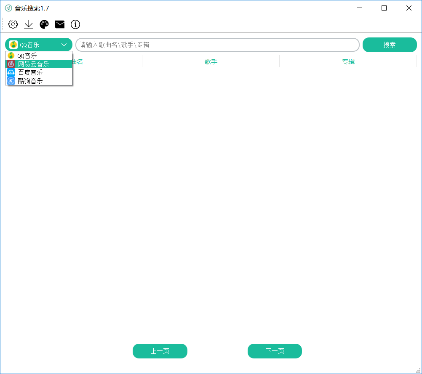Collapse the QQ音乐 source combo box
Image resolution: width=422 pixels, height=374 pixels.
39,45
